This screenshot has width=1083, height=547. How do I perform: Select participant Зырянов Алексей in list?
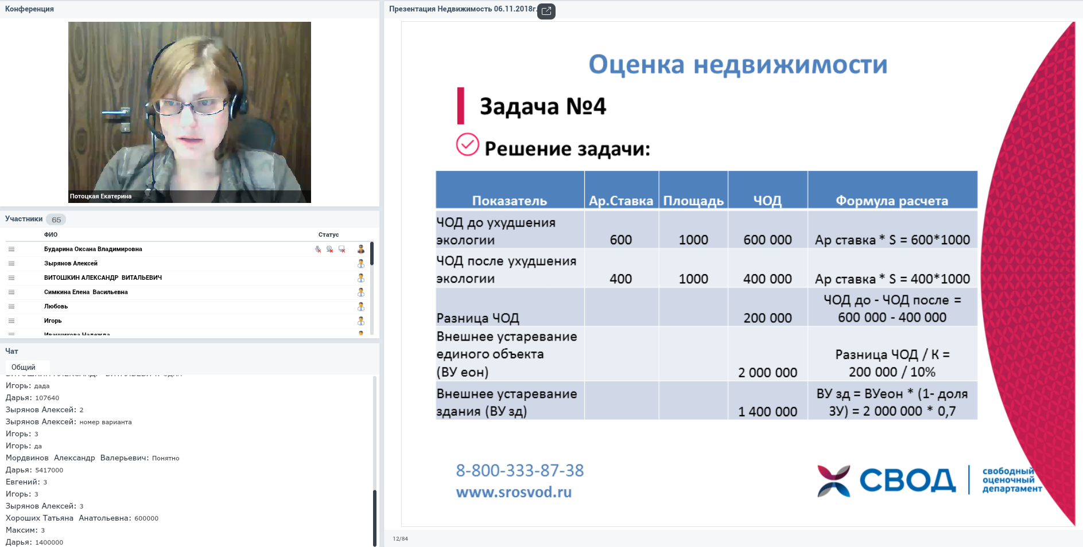pyautogui.click(x=71, y=263)
